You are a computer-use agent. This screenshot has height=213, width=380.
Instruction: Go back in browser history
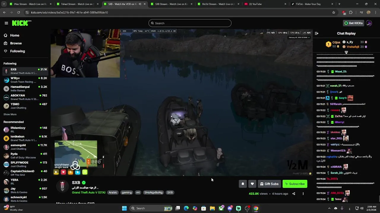point(4,12)
